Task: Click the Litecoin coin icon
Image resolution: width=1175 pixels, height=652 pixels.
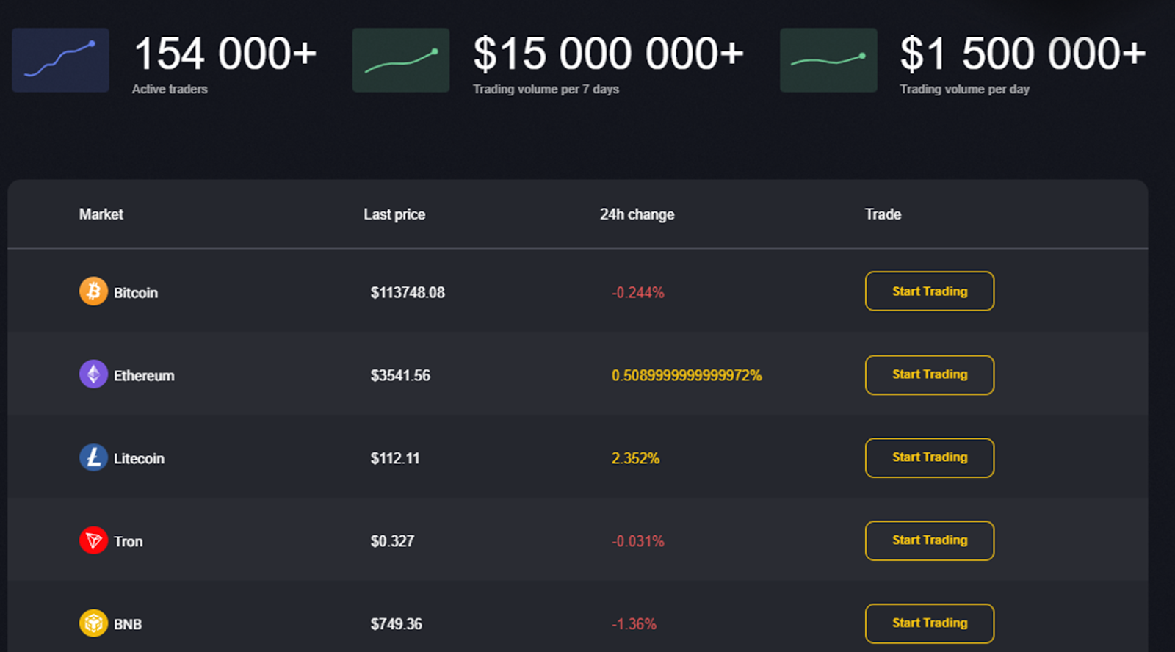Action: (x=93, y=457)
